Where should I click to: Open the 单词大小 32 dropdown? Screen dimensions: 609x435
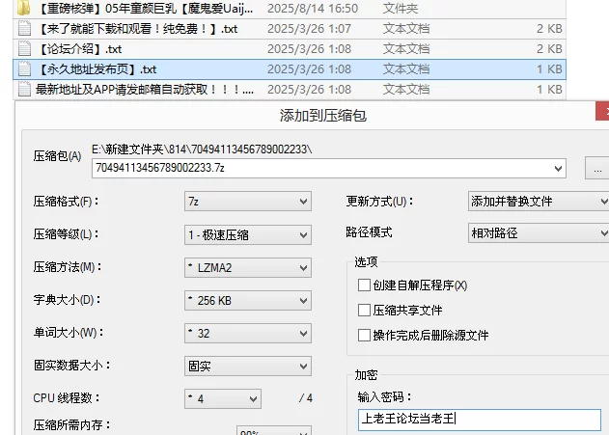(248, 334)
